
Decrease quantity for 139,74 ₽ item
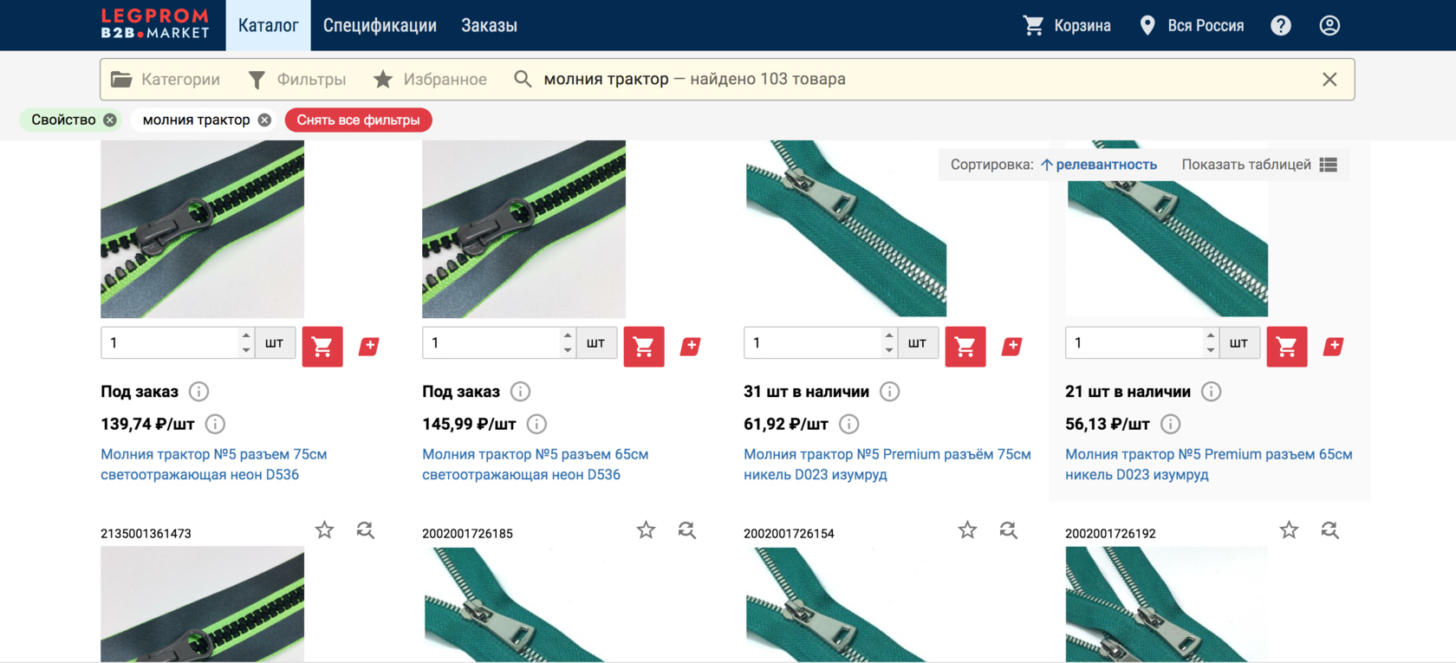[x=246, y=350]
